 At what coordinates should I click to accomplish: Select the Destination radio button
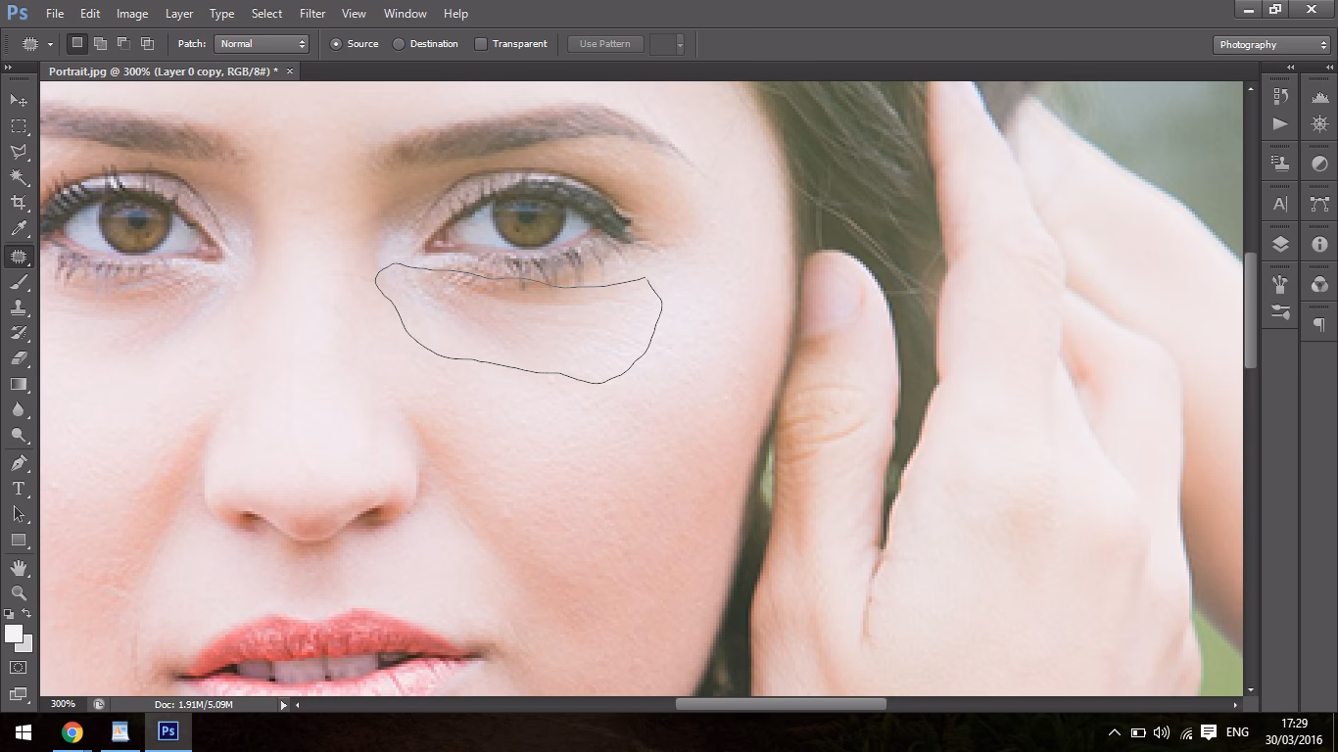(x=399, y=44)
